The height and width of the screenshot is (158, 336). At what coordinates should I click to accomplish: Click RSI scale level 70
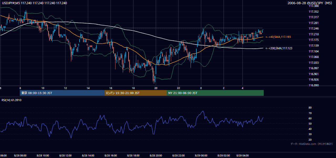pyautogui.click(x=310, y=113)
